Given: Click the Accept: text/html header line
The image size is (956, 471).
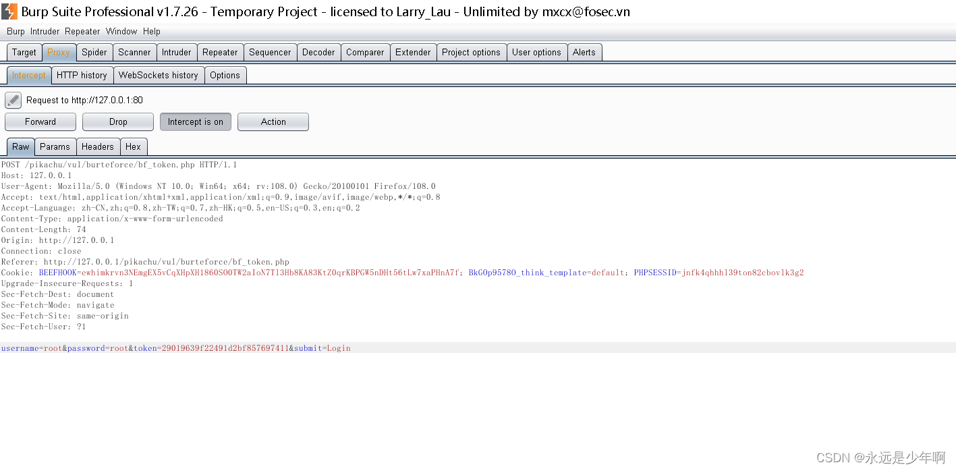Looking at the screenshot, I should tap(221, 197).
